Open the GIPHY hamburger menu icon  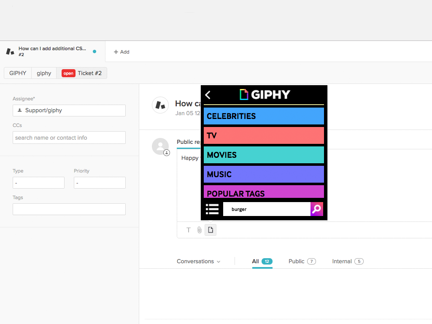(212, 209)
